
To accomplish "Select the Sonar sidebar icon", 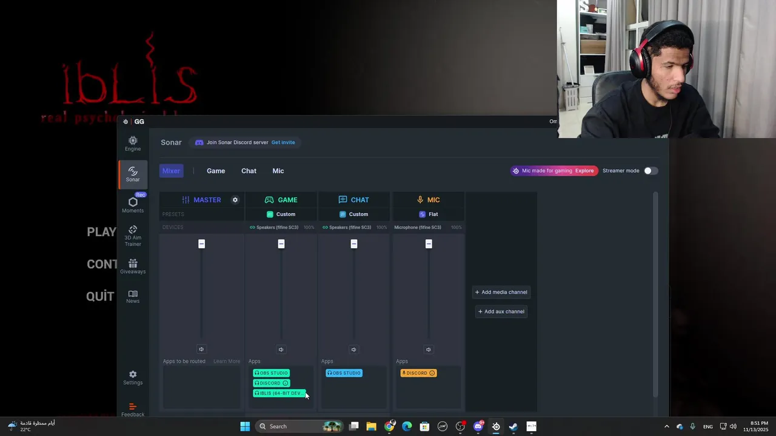I will tap(133, 174).
